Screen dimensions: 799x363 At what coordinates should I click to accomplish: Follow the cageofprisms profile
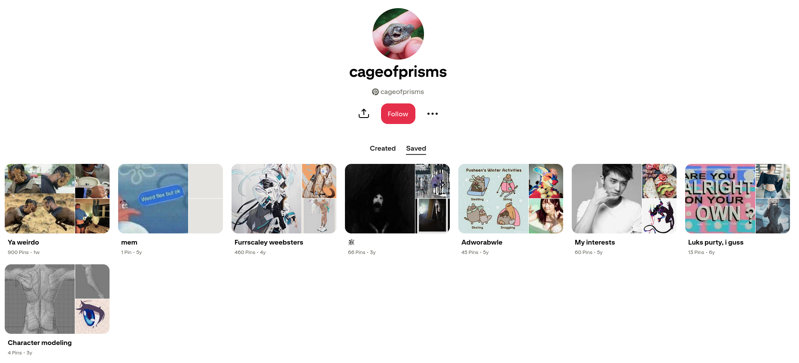click(x=398, y=114)
